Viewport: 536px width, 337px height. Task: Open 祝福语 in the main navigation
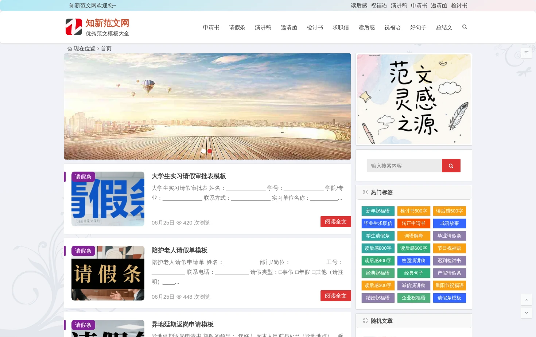[392, 27]
